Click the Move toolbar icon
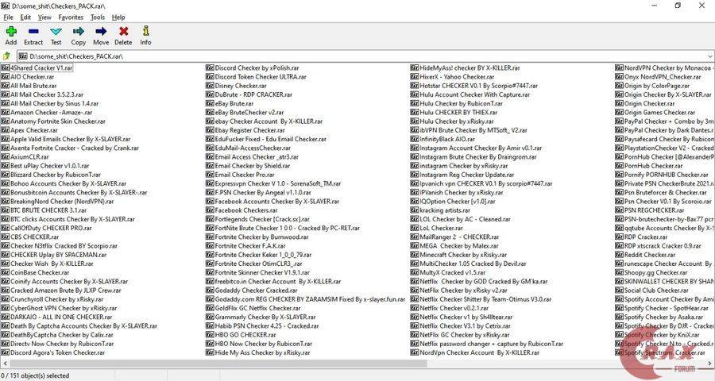The image size is (715, 381). click(101, 36)
